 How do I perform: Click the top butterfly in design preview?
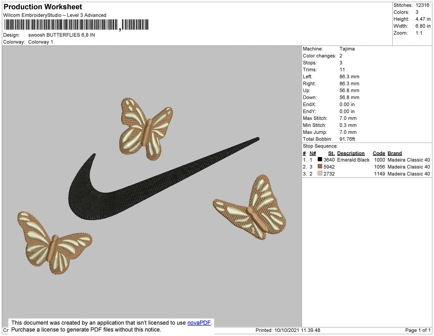146,129
